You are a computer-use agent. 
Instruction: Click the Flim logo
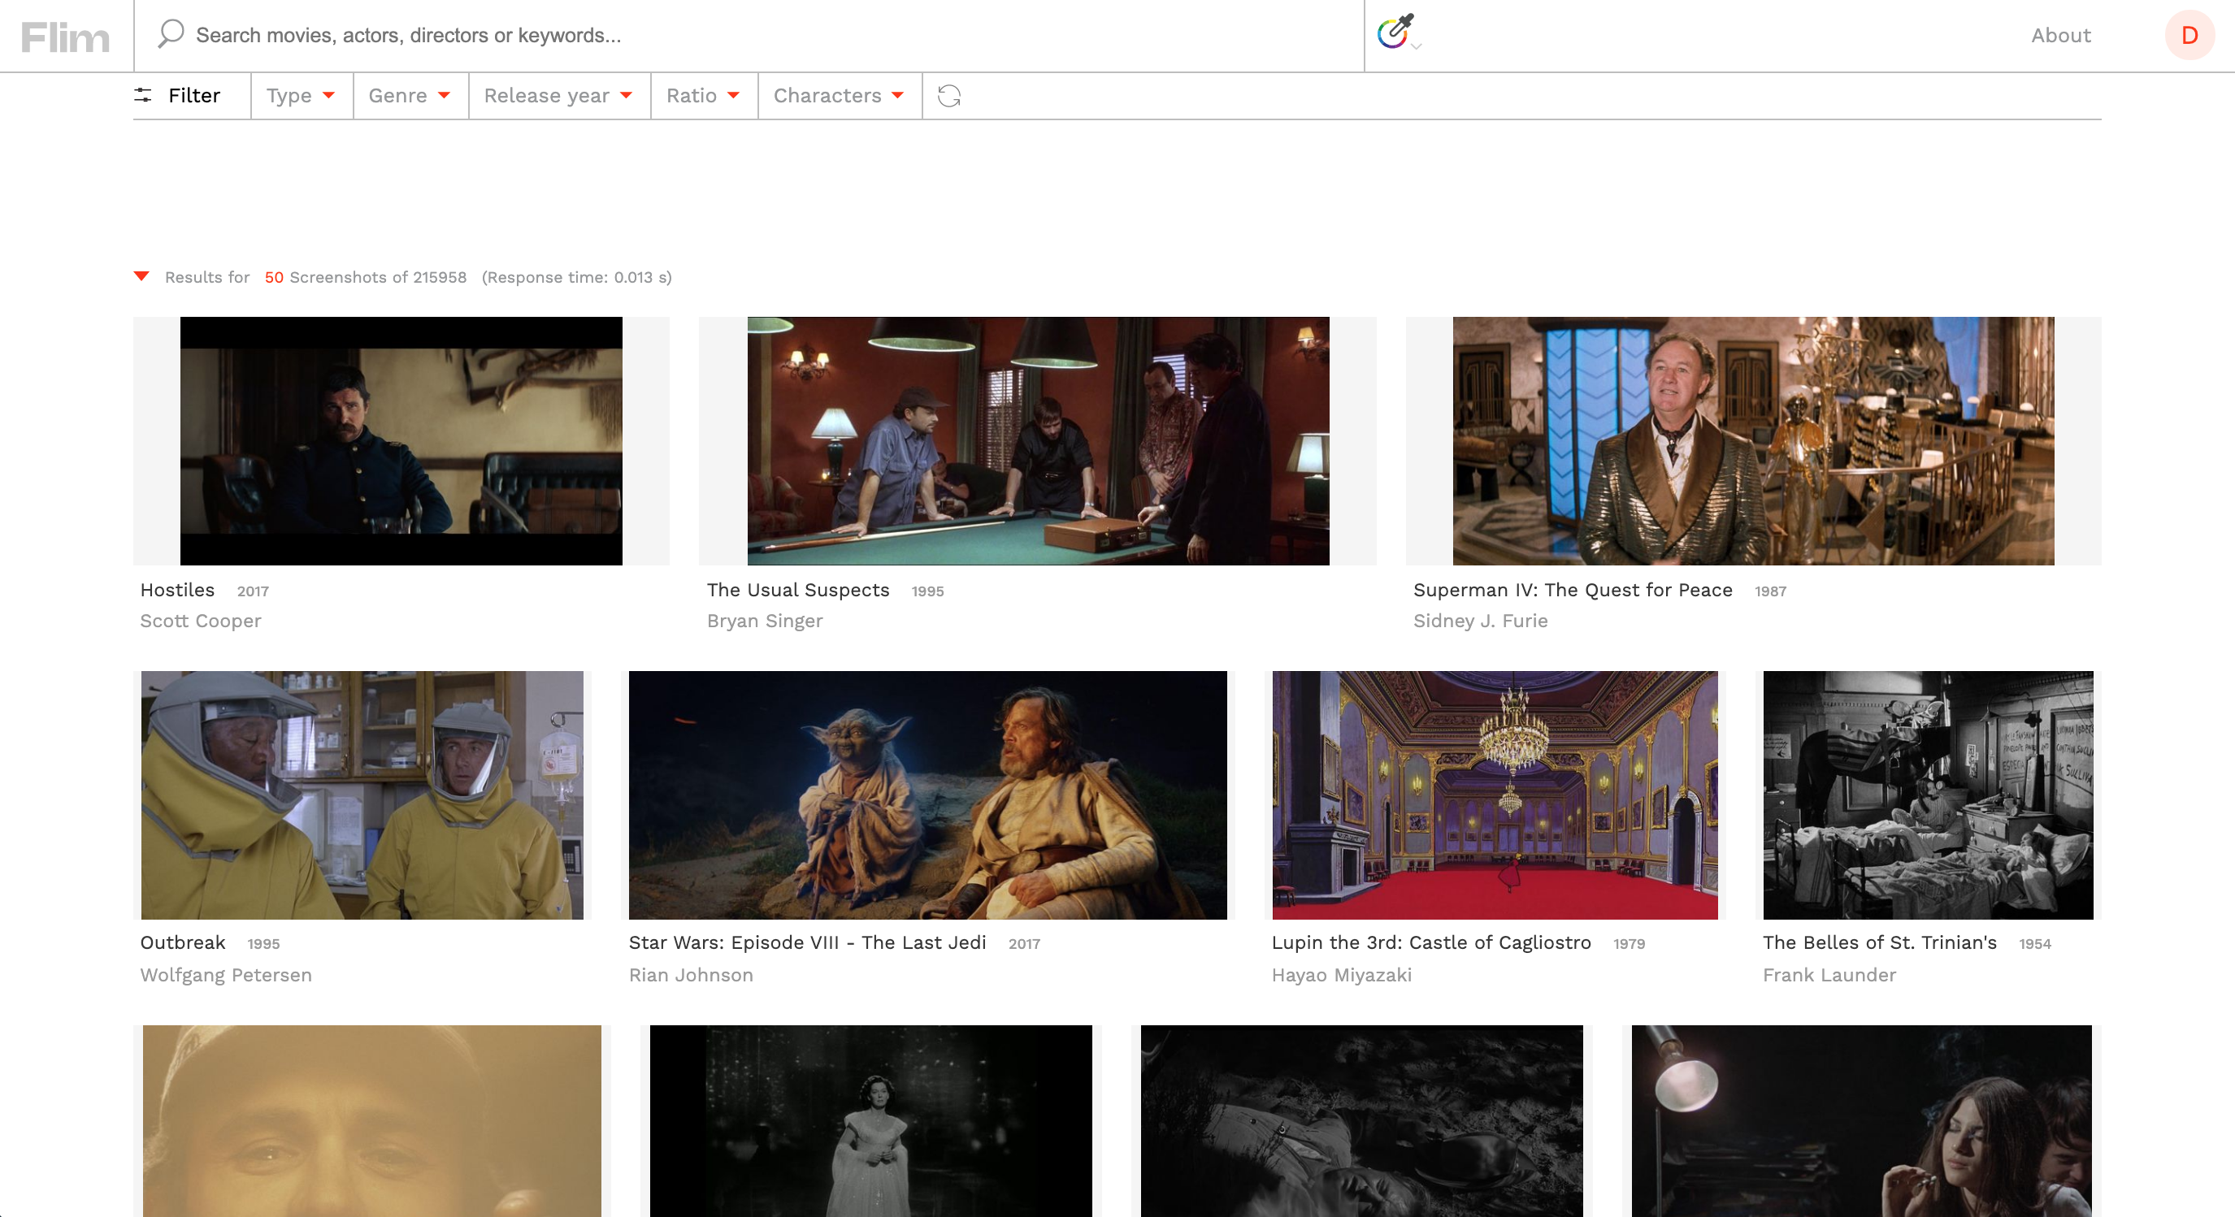click(x=65, y=37)
